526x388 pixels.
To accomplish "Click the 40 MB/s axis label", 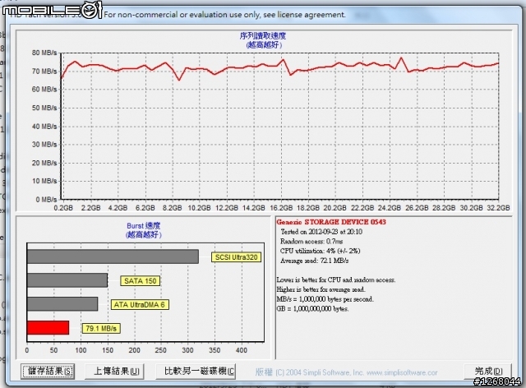I will (x=44, y=127).
